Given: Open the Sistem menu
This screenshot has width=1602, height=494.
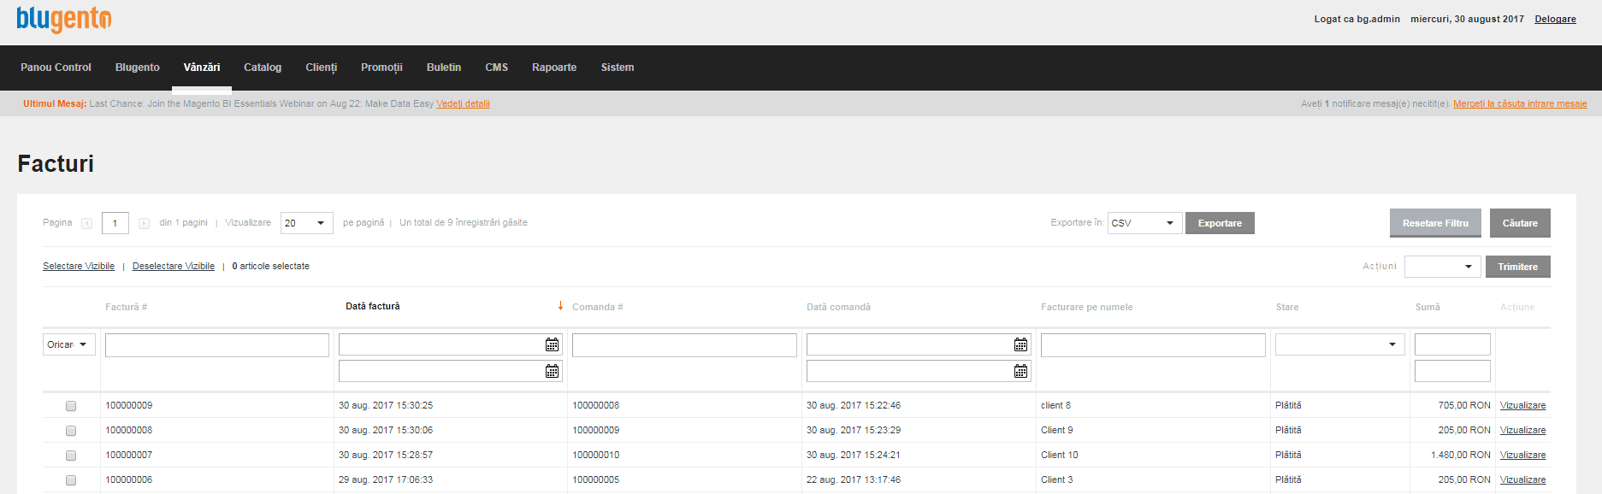Looking at the screenshot, I should [x=618, y=68].
